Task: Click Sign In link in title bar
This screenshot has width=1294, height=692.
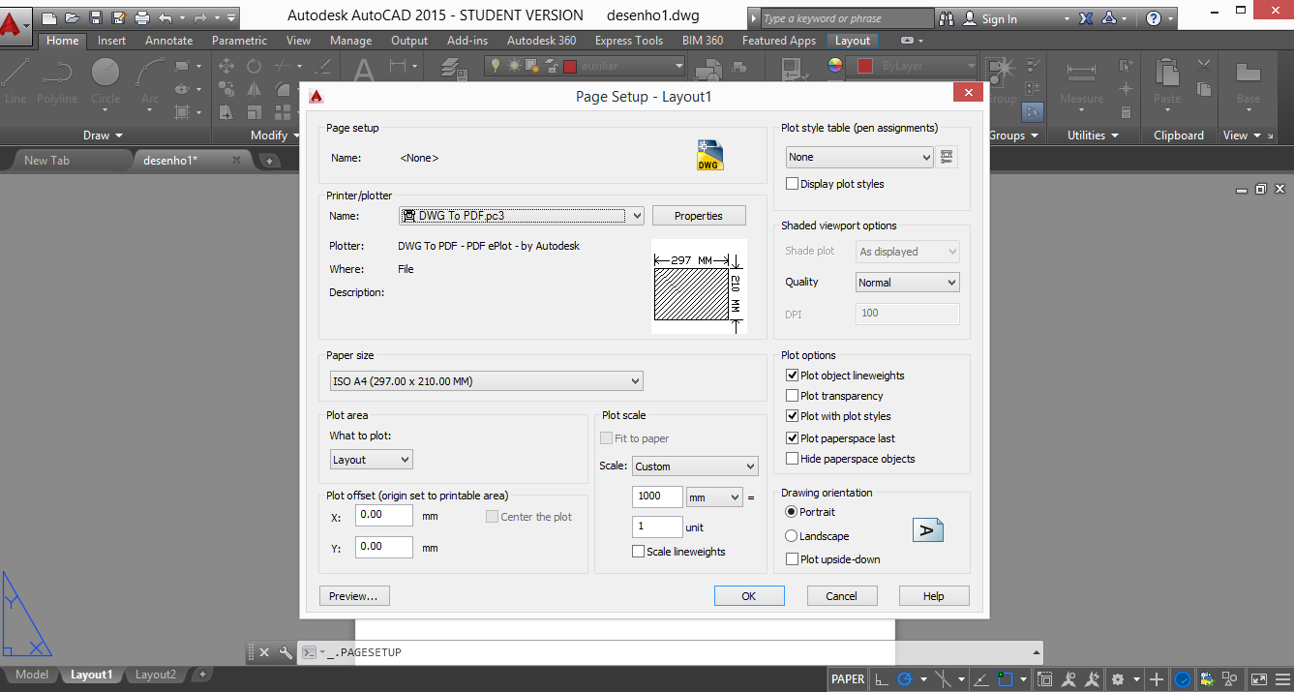Action: pos(999,18)
